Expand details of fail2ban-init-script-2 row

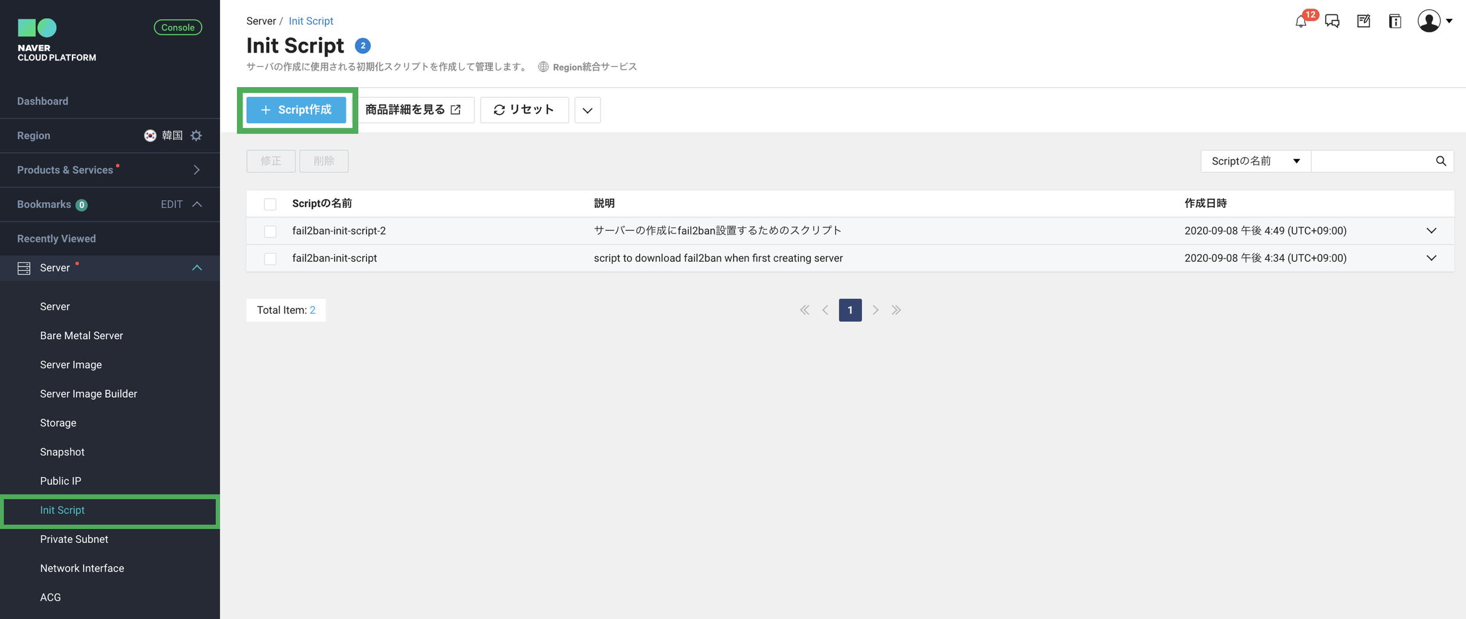tap(1431, 230)
